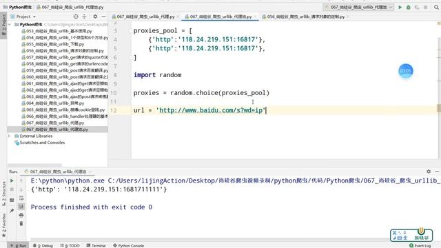Toggle the Favorites side tab
This screenshot has width=441, height=248.
[3, 225]
